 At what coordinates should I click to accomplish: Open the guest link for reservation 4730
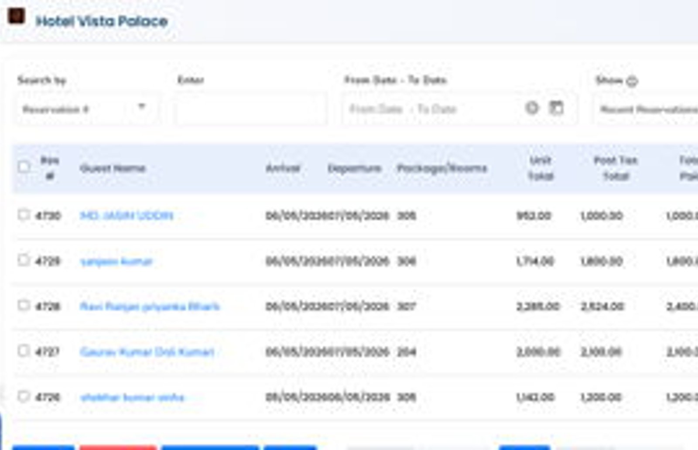(127, 215)
